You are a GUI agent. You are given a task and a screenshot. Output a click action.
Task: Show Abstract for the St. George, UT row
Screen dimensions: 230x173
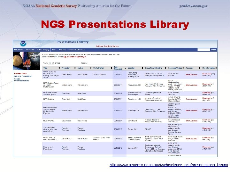pyautogui.click(x=191, y=111)
